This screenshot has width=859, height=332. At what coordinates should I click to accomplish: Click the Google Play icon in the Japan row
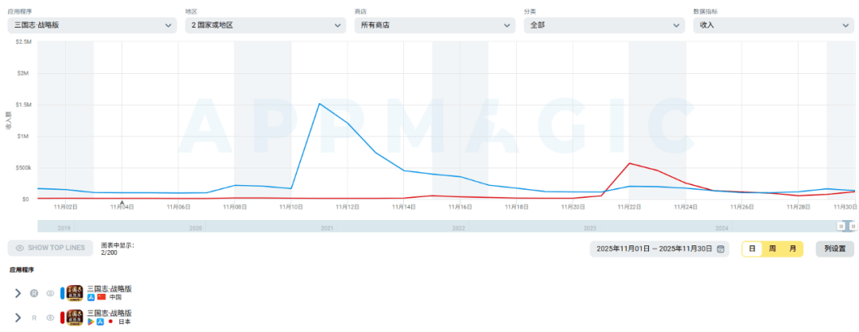coord(91,322)
